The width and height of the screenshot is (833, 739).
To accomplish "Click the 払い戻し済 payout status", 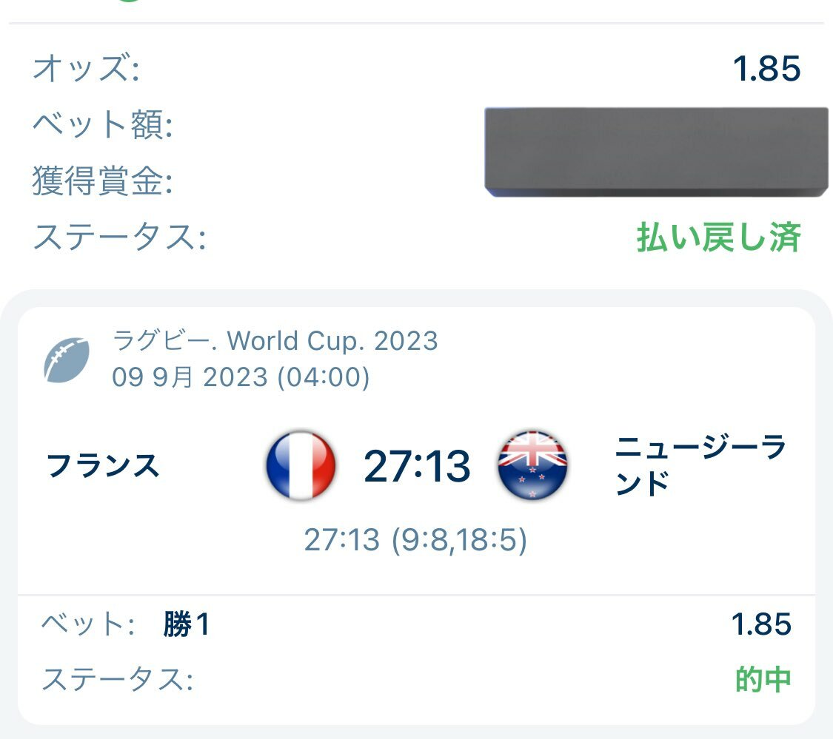I will [718, 237].
